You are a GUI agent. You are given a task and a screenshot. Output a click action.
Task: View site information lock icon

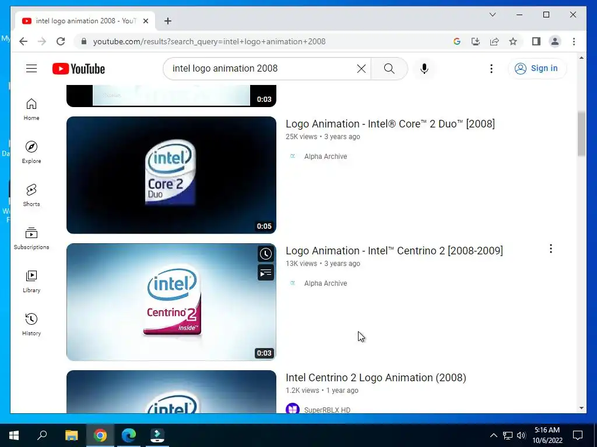coord(84,41)
